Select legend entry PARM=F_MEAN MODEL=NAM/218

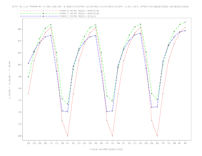click(79, 14)
